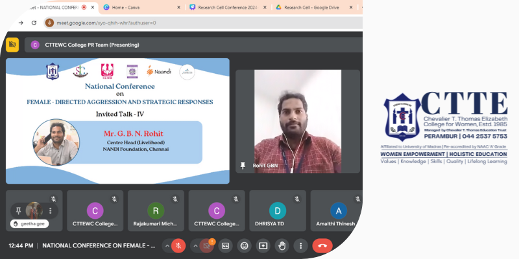Unmute the microphone
This screenshot has width=519, height=259.
coord(178,246)
